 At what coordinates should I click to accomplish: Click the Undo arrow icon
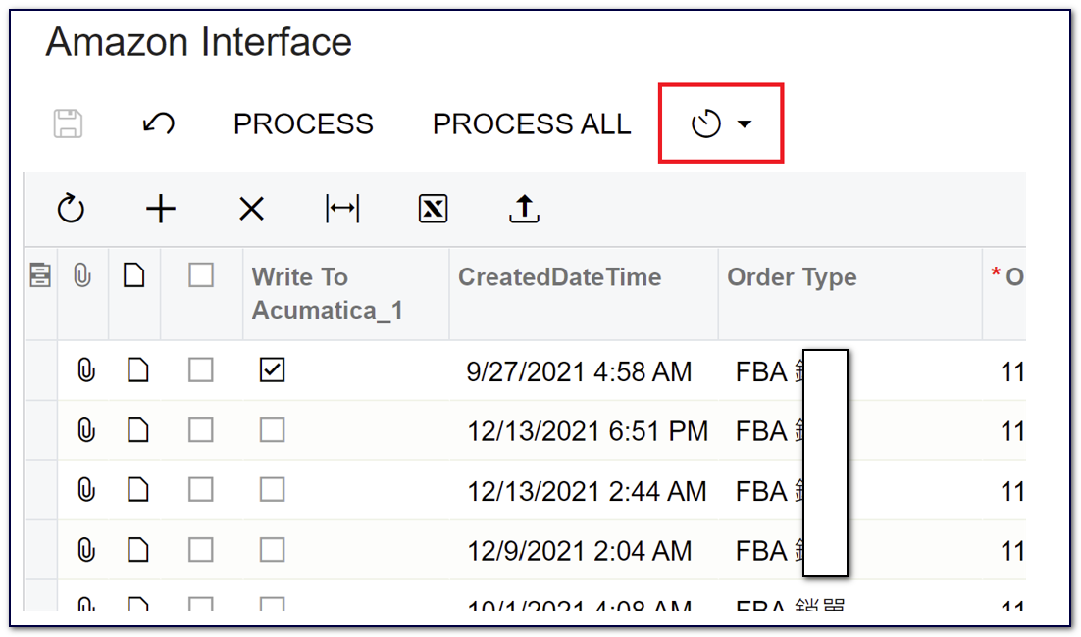click(159, 123)
